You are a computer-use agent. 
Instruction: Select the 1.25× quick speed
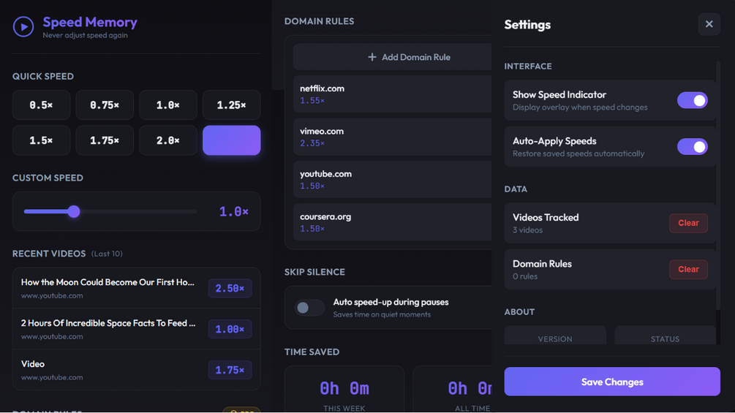231,105
